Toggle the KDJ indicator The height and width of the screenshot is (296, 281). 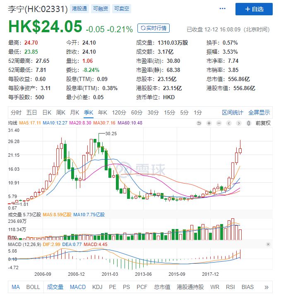[97, 287]
